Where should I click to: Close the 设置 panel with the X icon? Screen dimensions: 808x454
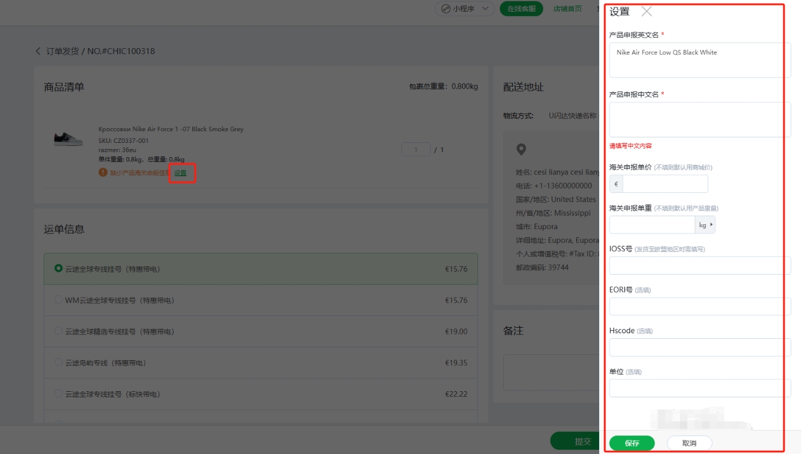[646, 11]
